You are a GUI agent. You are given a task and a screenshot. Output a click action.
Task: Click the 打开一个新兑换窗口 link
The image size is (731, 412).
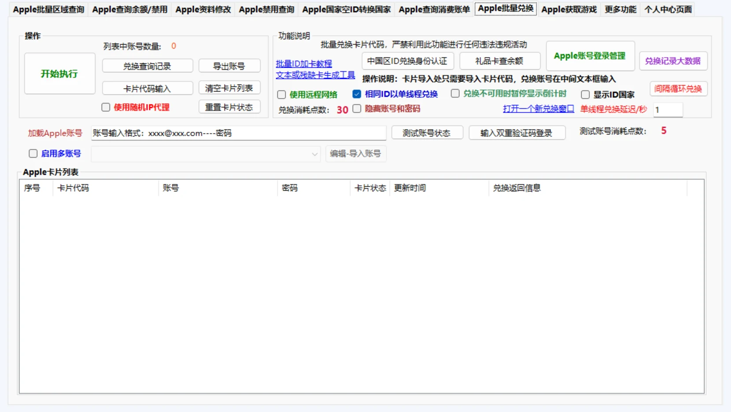[x=539, y=109]
